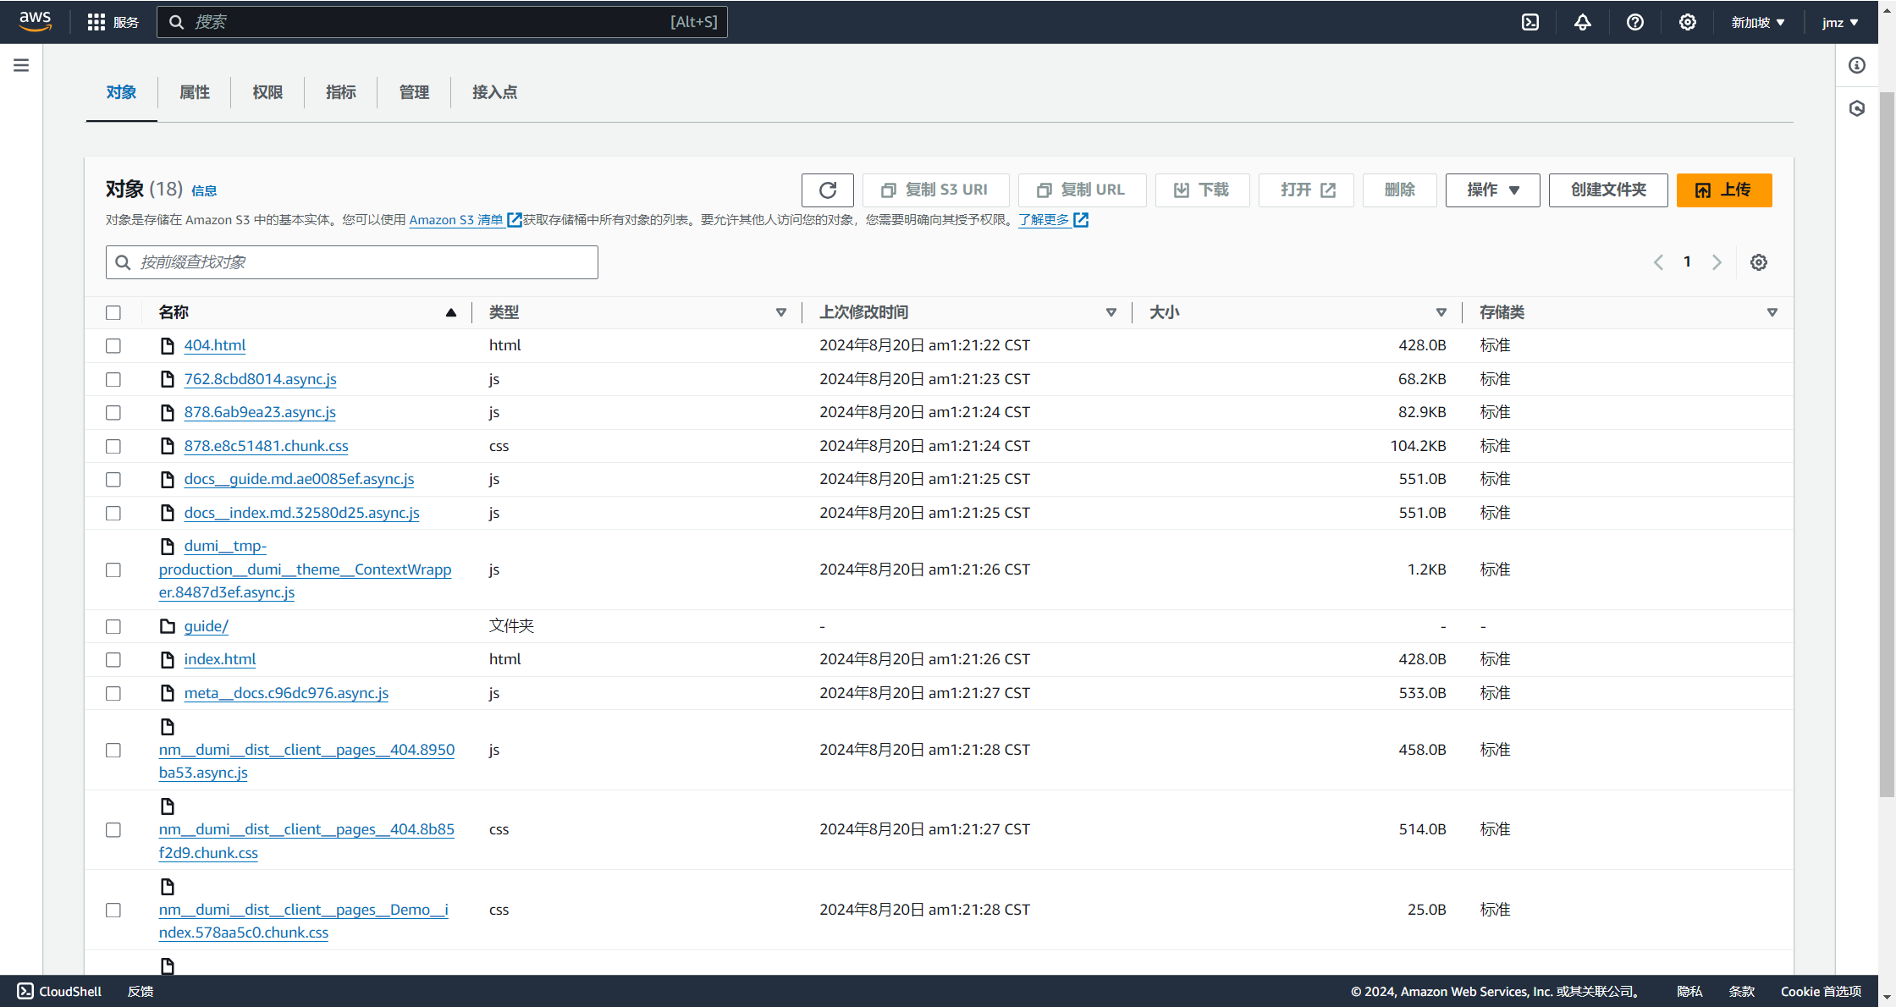Select the 404.html row checkbox
The height and width of the screenshot is (1007, 1896).
point(113,345)
